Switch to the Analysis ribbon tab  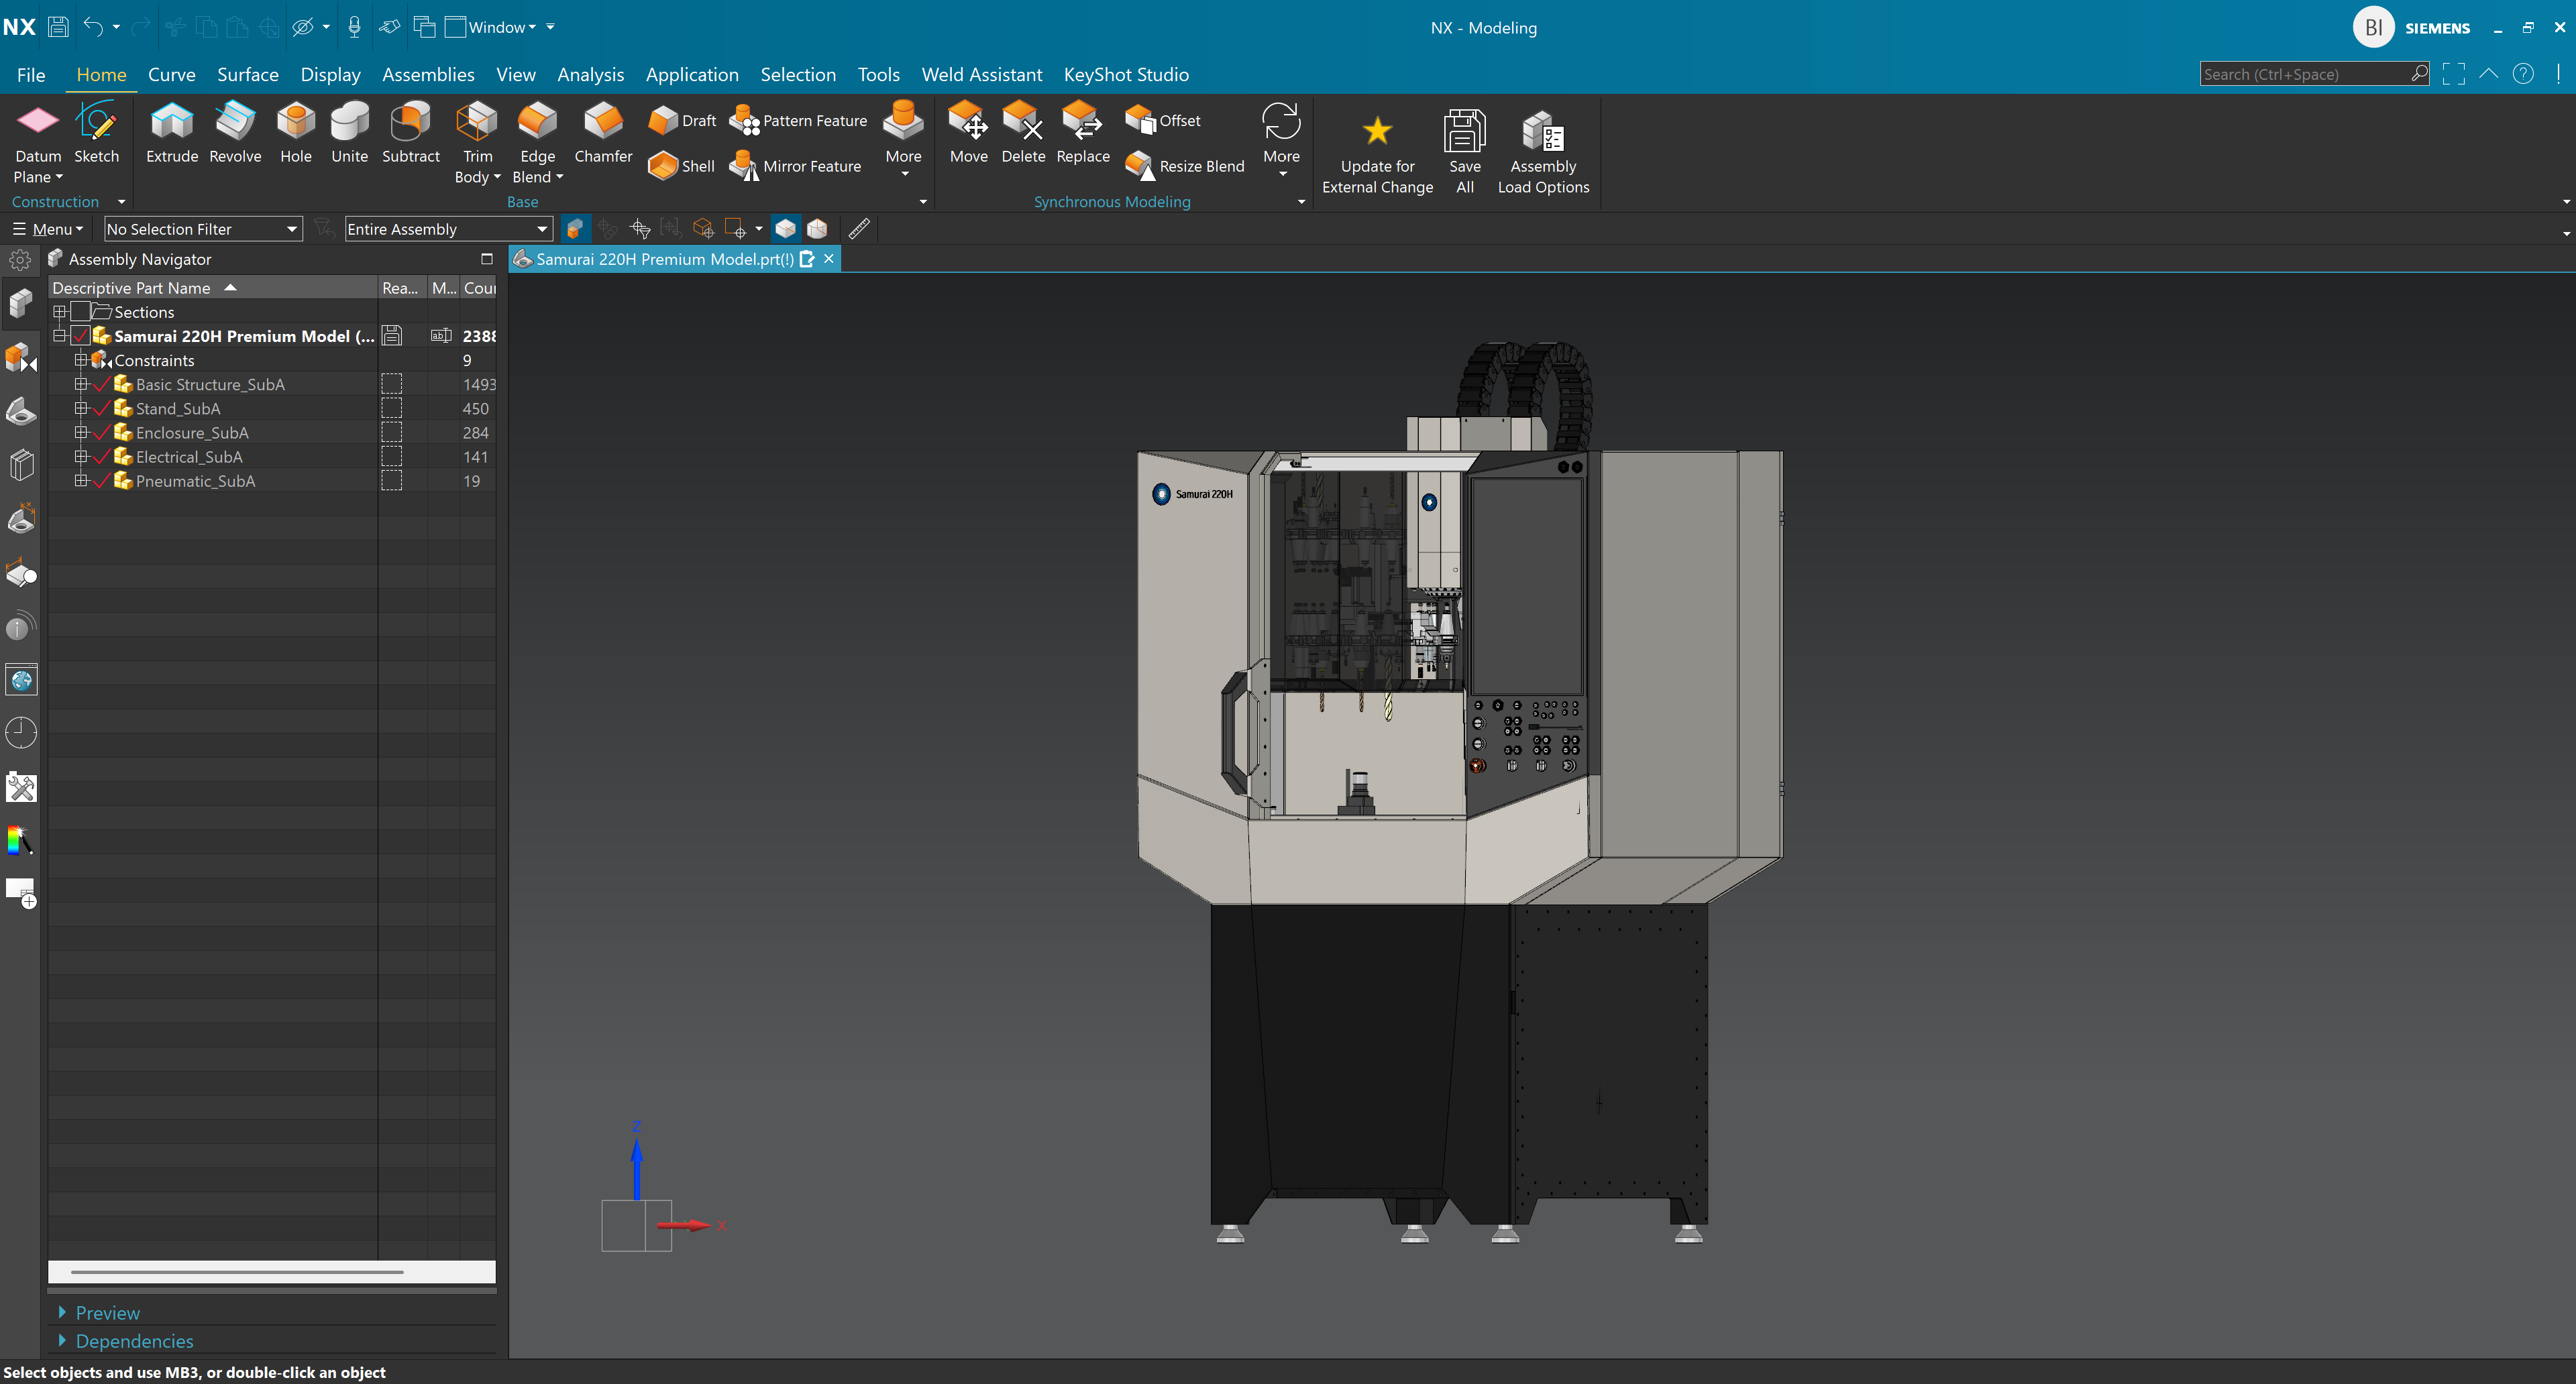tap(590, 74)
